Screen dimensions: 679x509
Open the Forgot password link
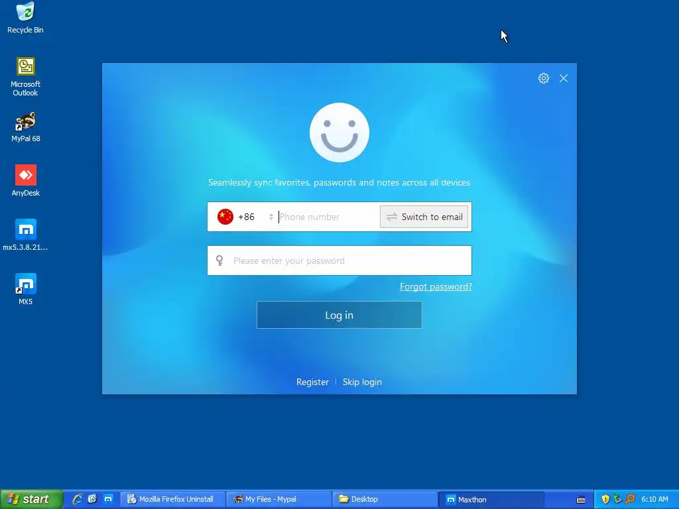(x=436, y=286)
